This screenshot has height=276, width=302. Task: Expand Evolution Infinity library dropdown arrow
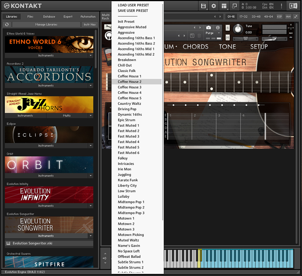pos(91,206)
